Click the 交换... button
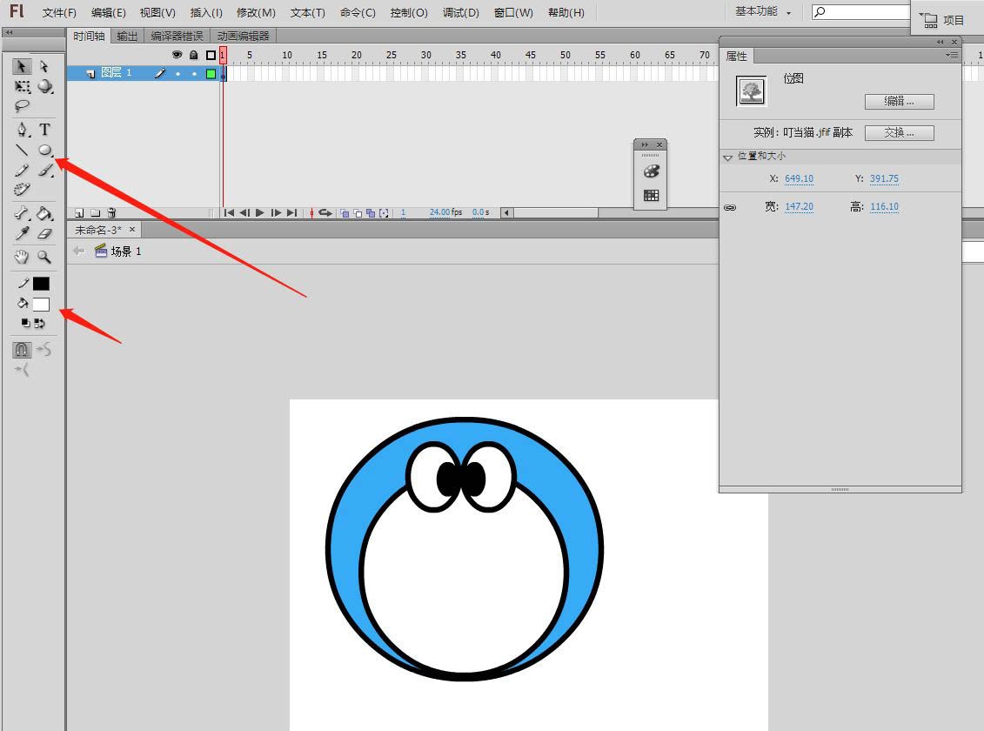984x731 pixels. [x=899, y=133]
